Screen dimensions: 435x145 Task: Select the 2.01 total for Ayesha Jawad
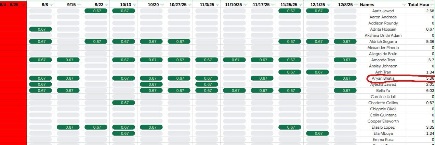(421, 84)
